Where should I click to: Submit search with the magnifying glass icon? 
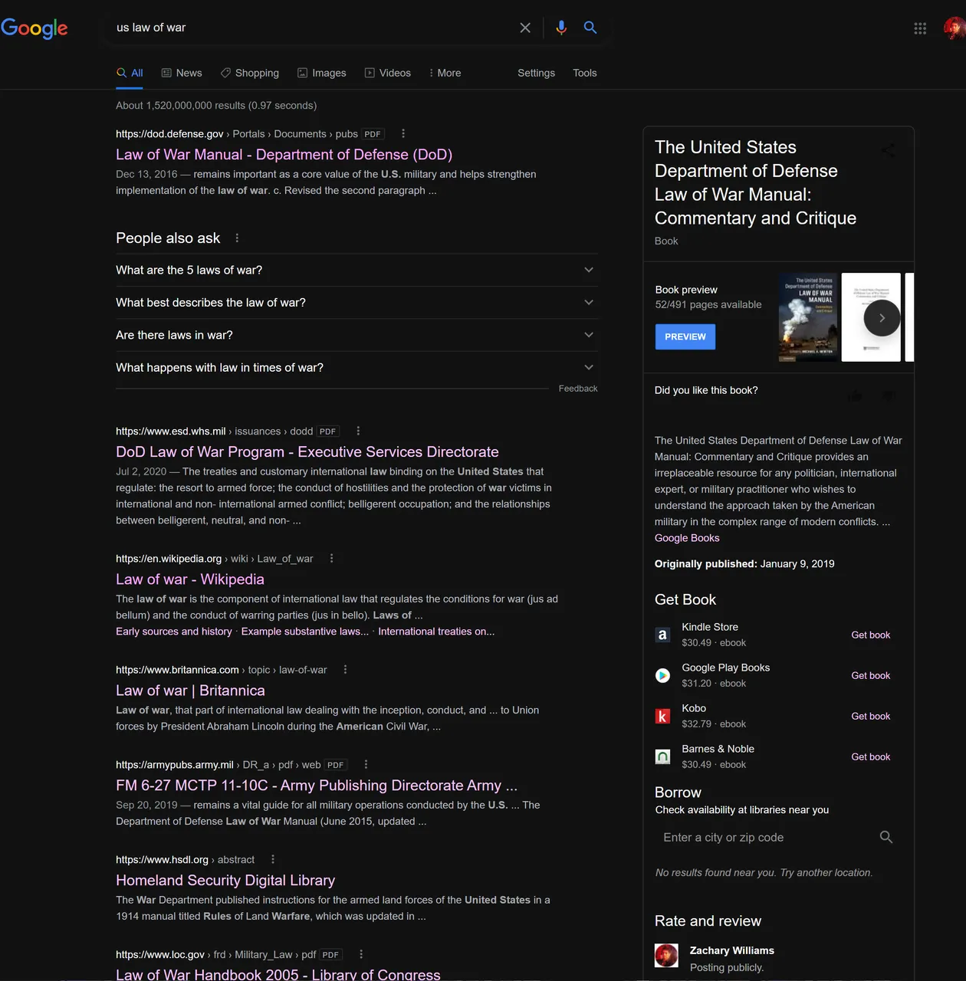590,28
